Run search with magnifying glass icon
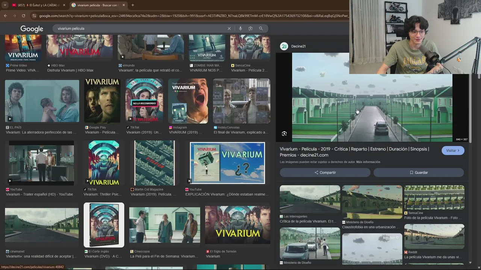 (261, 28)
